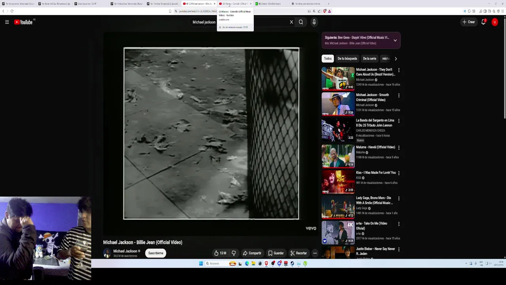Open options for Maluma Hawái video

398,147
